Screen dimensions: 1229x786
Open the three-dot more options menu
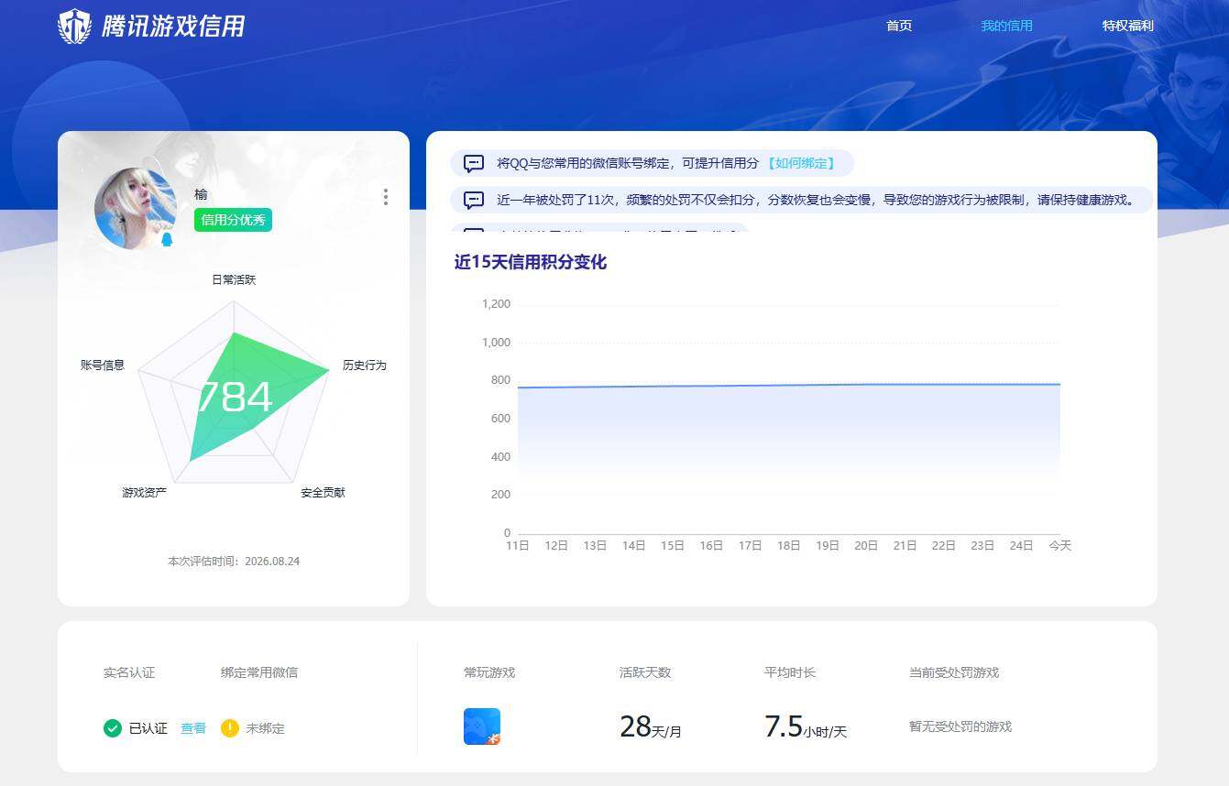pos(386,197)
